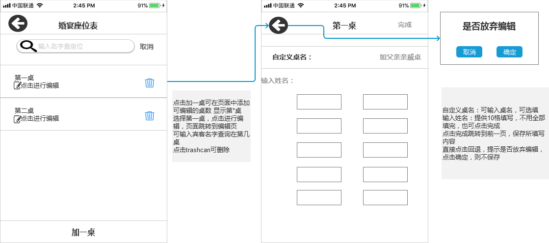Viewport: 549px width, 243px height.
Task: Click the 自定义桌名： label
Action: pos(292,57)
